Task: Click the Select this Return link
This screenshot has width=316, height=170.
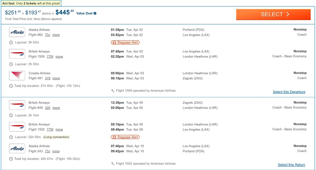Action: click(291, 165)
